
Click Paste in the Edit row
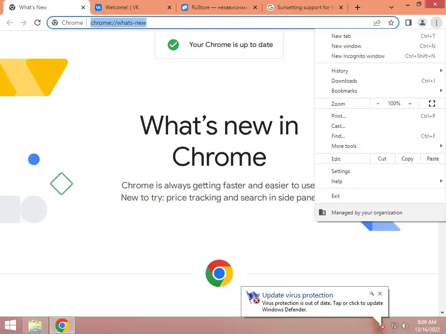[432, 159]
